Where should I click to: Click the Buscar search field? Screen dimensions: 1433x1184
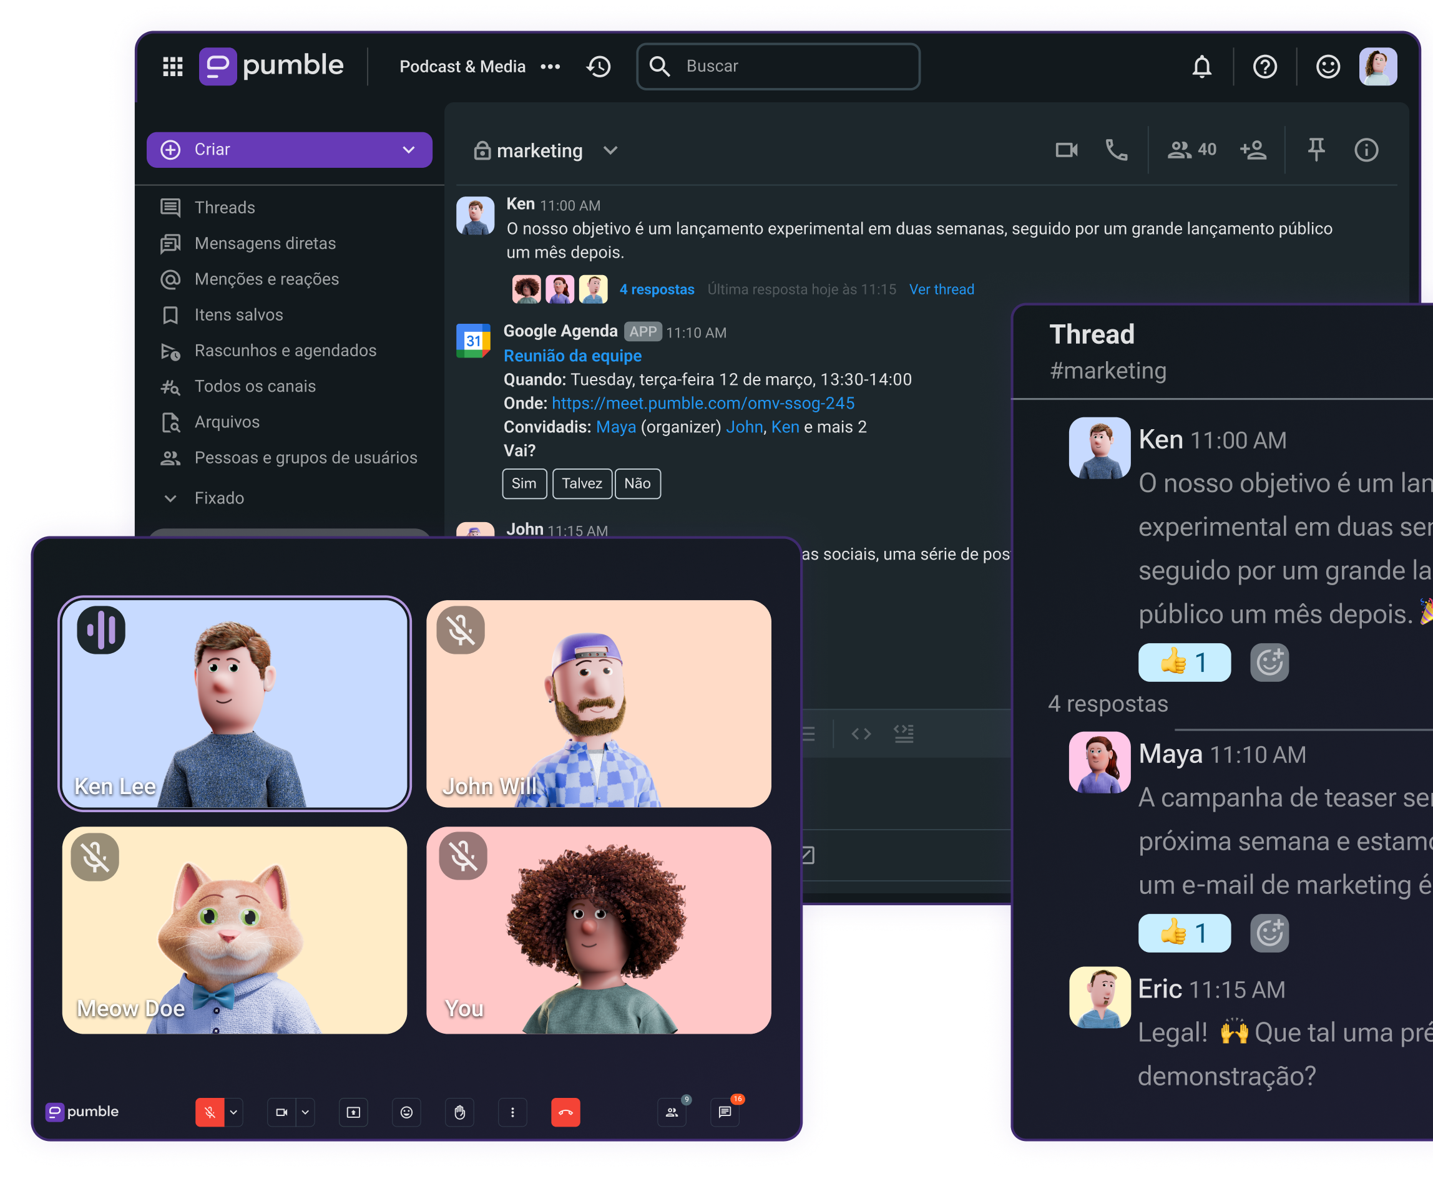(x=778, y=66)
